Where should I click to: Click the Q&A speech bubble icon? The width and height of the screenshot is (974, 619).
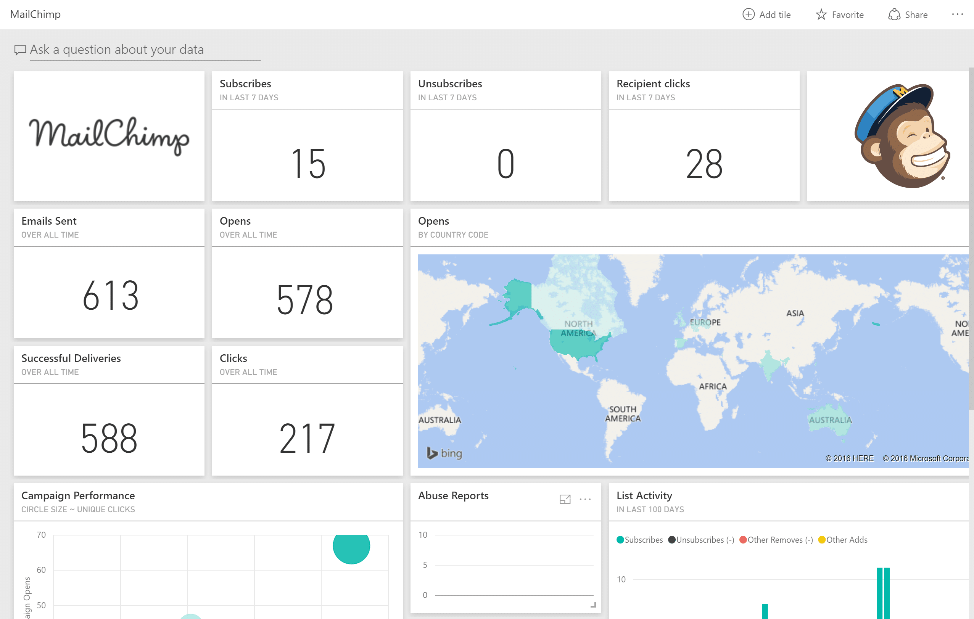tap(20, 50)
